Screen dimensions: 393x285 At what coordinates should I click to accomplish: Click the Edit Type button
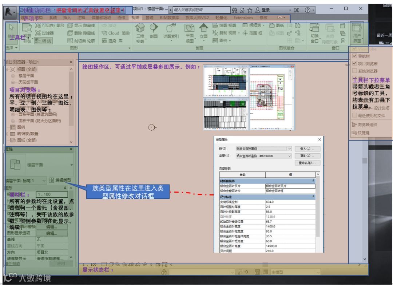click(60, 180)
